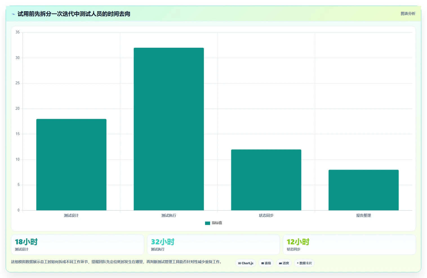The width and height of the screenshot is (427, 278).
Task: Click the 测试执行 caption in the second card
Action: tap(158, 249)
